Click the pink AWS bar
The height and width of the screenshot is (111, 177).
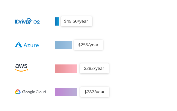point(66,69)
